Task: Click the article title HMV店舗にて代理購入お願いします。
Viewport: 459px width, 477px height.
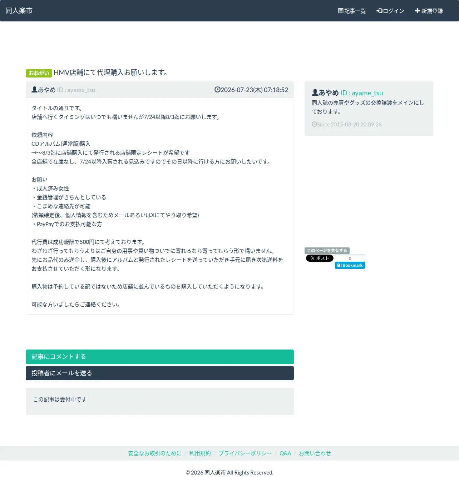Action: tap(111, 72)
